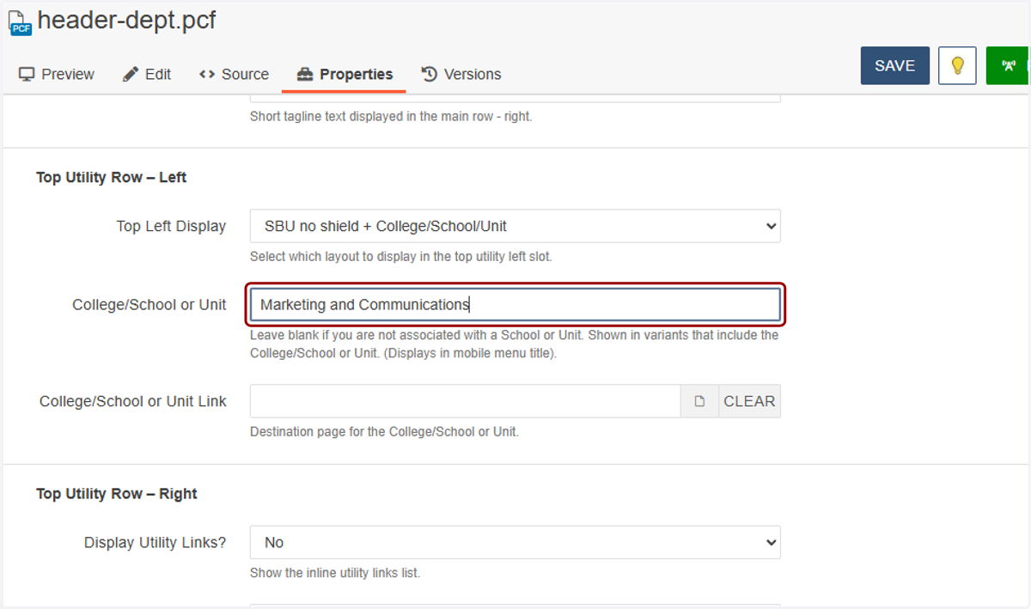This screenshot has height=609, width=1031.
Task: View the Source tab
Action: (234, 75)
